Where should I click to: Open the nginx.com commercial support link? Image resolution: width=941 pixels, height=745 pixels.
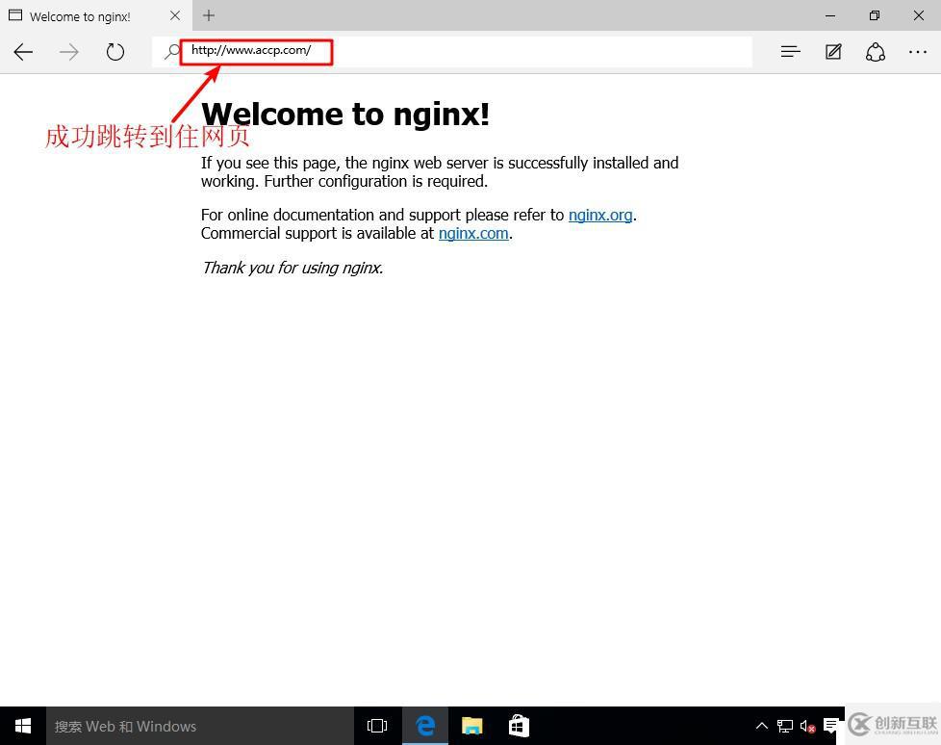[x=473, y=234]
